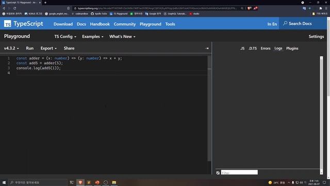Open Brave browser taskbar icon
330x186 pixels.
click(x=80, y=182)
